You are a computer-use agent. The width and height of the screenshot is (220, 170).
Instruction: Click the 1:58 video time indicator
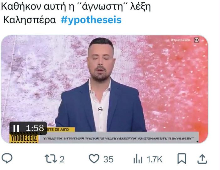click(x=35, y=128)
